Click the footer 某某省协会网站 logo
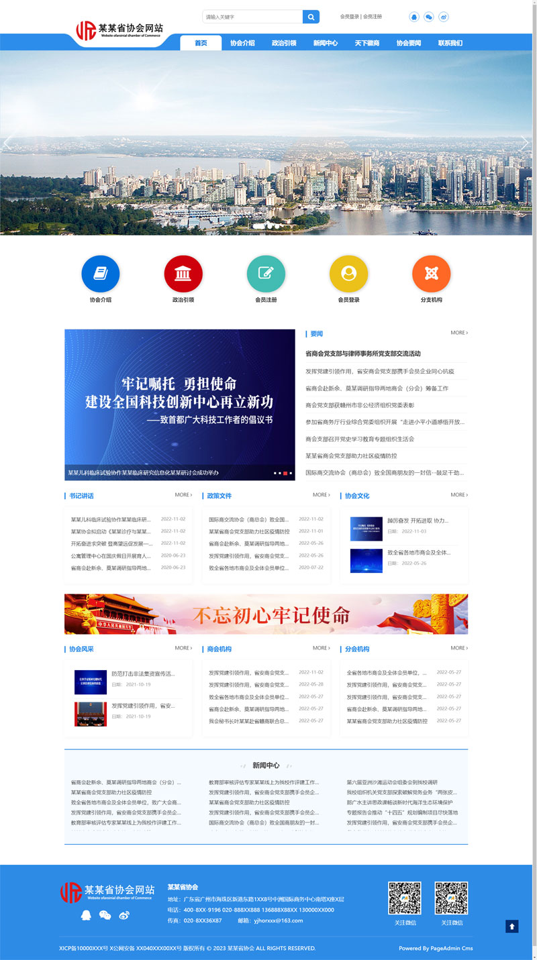 coord(107,892)
